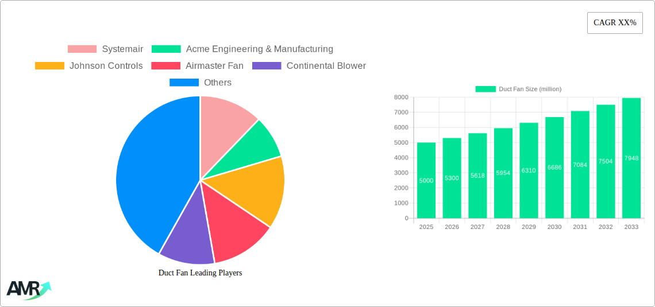Viewport: 655px width, 307px height.
Task: Click the 2033 bar labeled 7948
Action: [631, 158]
